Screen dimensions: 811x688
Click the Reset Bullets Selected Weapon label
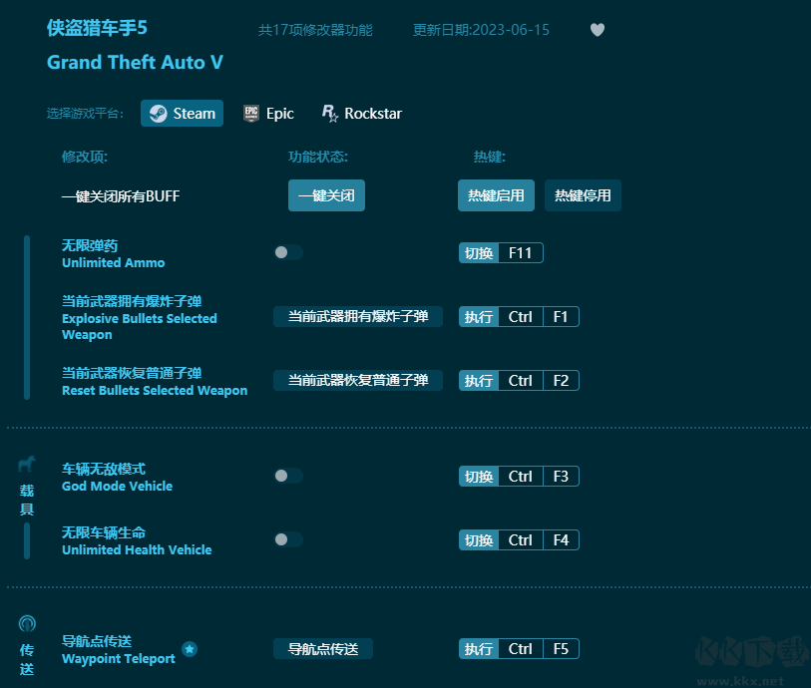155,390
